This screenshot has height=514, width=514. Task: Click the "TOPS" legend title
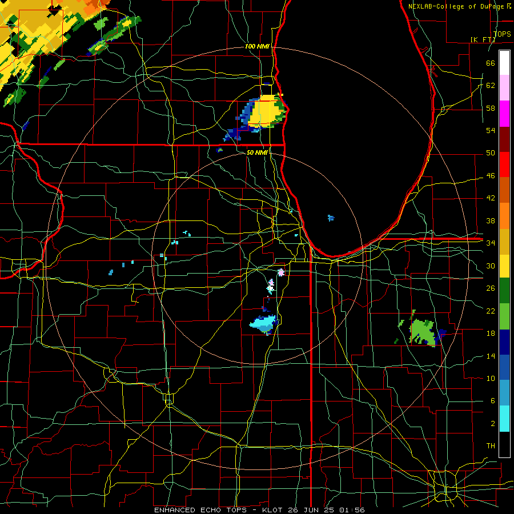point(502,34)
